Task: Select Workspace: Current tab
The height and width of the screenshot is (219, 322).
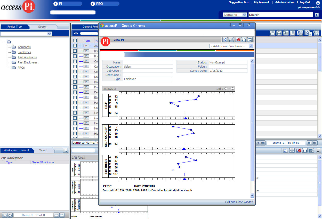Action: 17,150
